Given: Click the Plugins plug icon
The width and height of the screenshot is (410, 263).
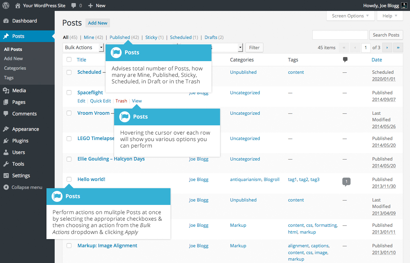Looking at the screenshot, I should pos(6,141).
